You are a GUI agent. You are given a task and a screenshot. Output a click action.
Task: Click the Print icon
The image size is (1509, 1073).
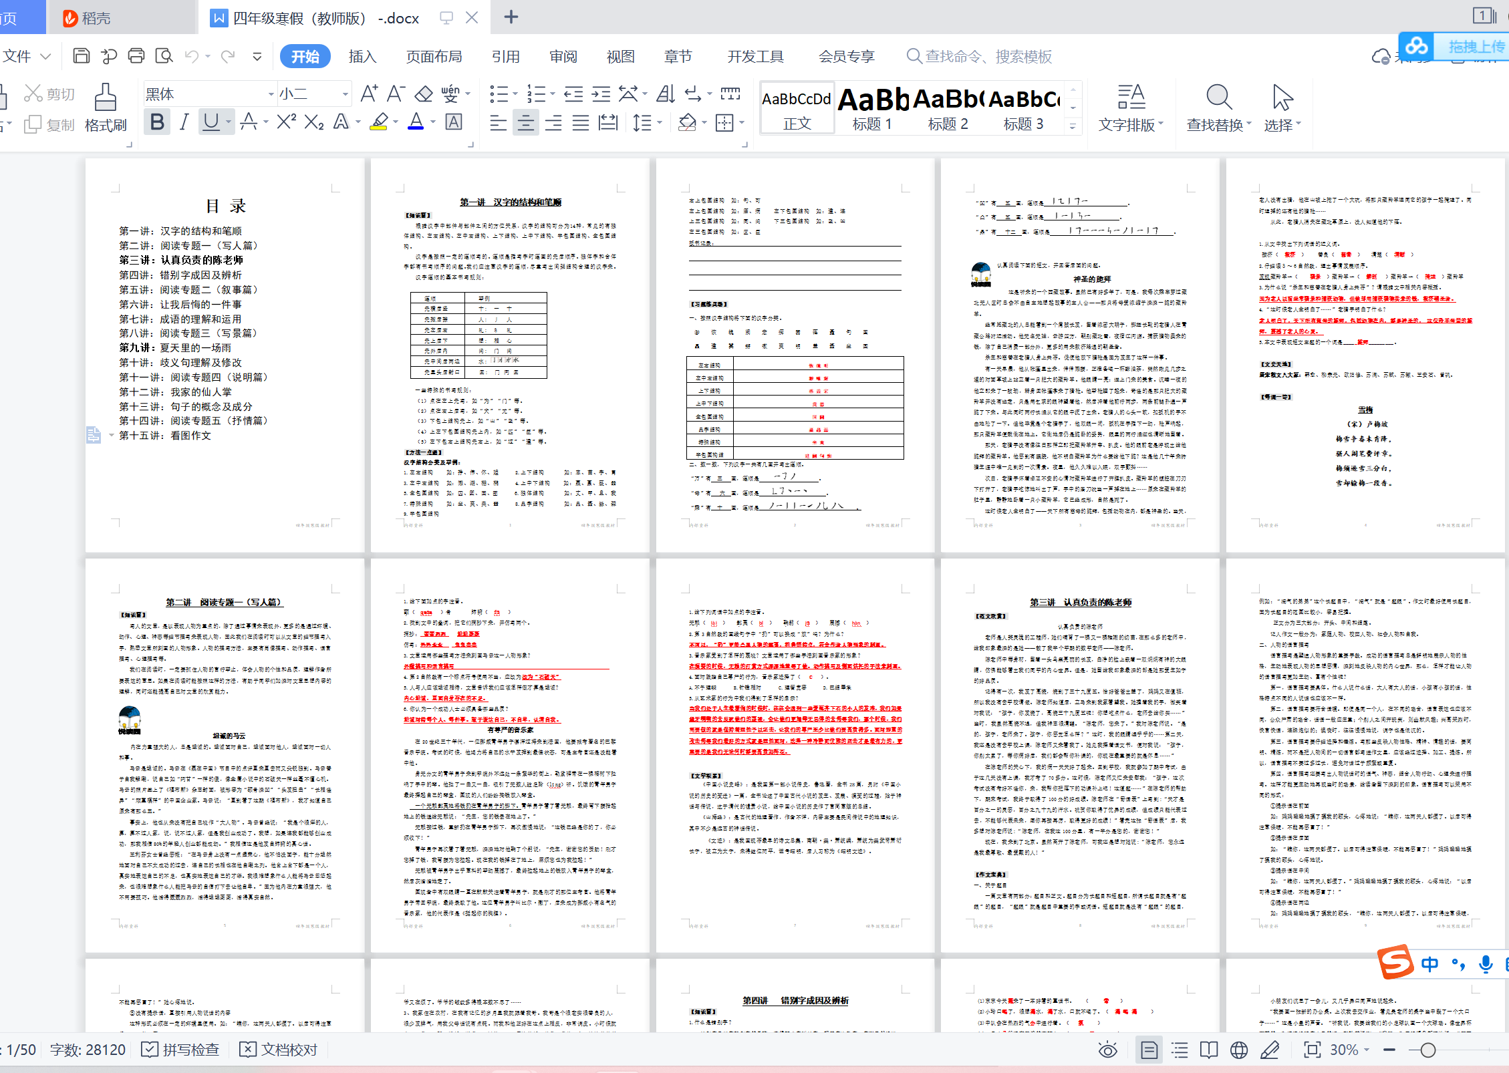pyautogui.click(x=136, y=56)
